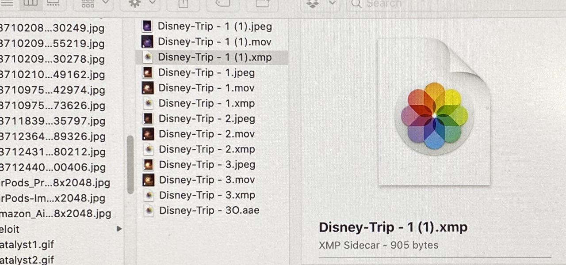Expand the eloit folder arrow
Viewport: 566px width, 265px height.
119,229
